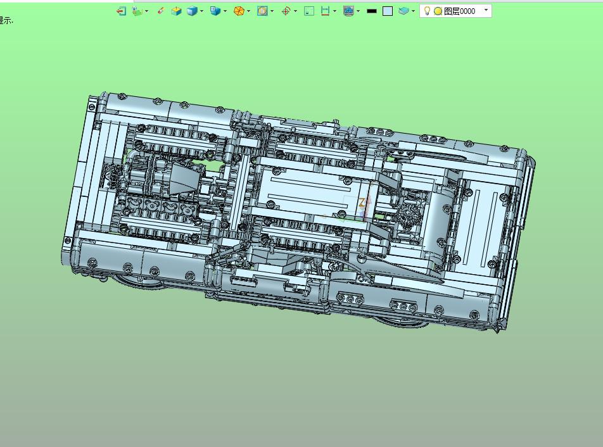Click the yellow-top box view icon
This screenshot has width=603, height=447.
pos(176,11)
